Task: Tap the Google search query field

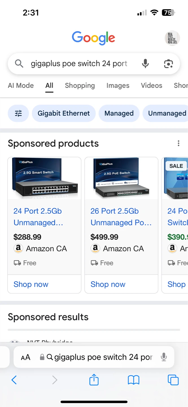Action: coord(79,64)
